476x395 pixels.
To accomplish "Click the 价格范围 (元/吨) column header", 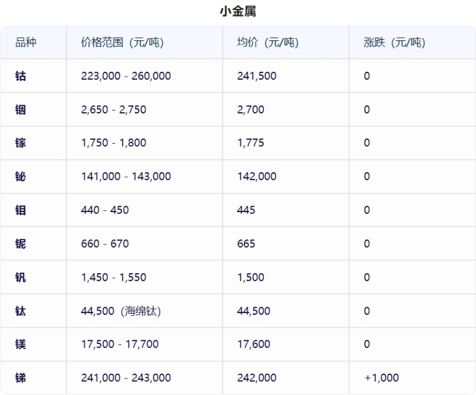I will click(x=122, y=43).
